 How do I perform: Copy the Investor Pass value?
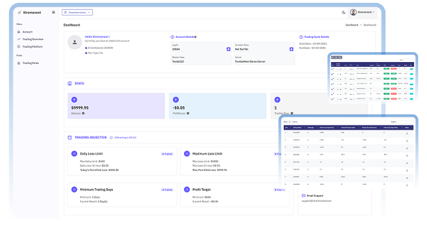pos(291,49)
